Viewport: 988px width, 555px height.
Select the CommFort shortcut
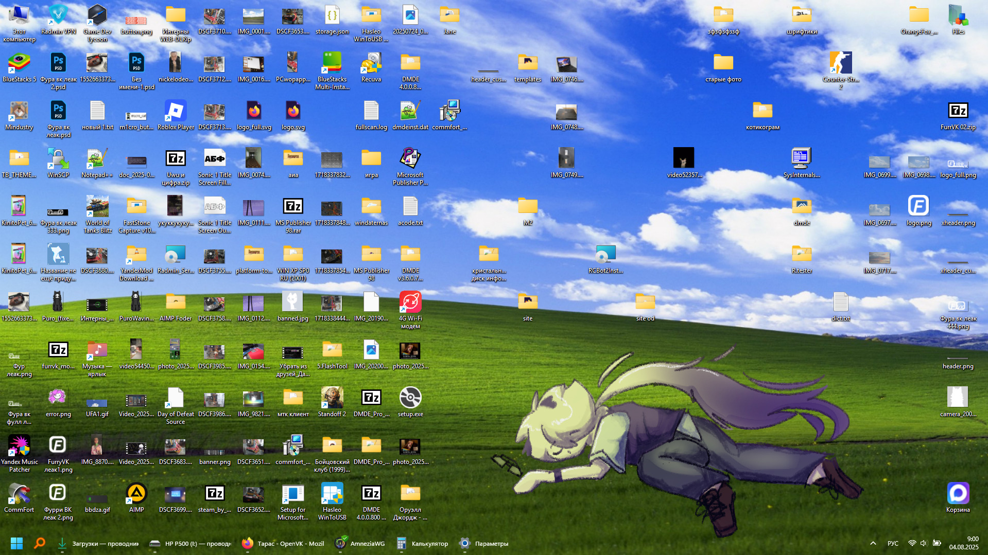click(19, 498)
